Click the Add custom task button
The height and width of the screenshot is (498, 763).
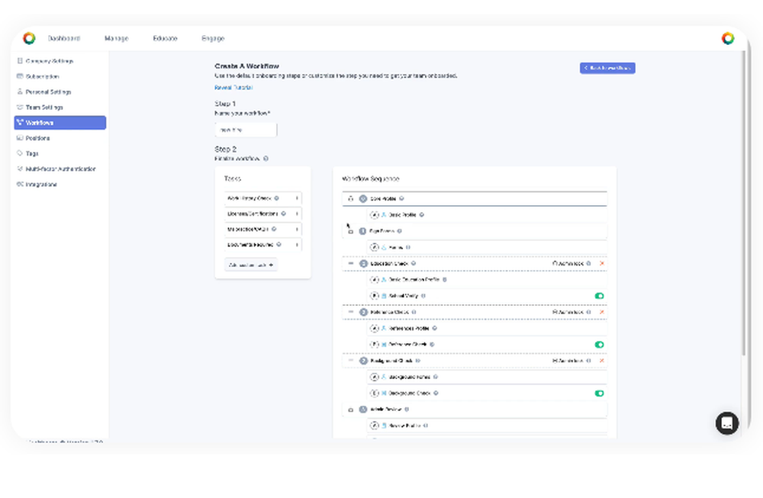(x=250, y=265)
